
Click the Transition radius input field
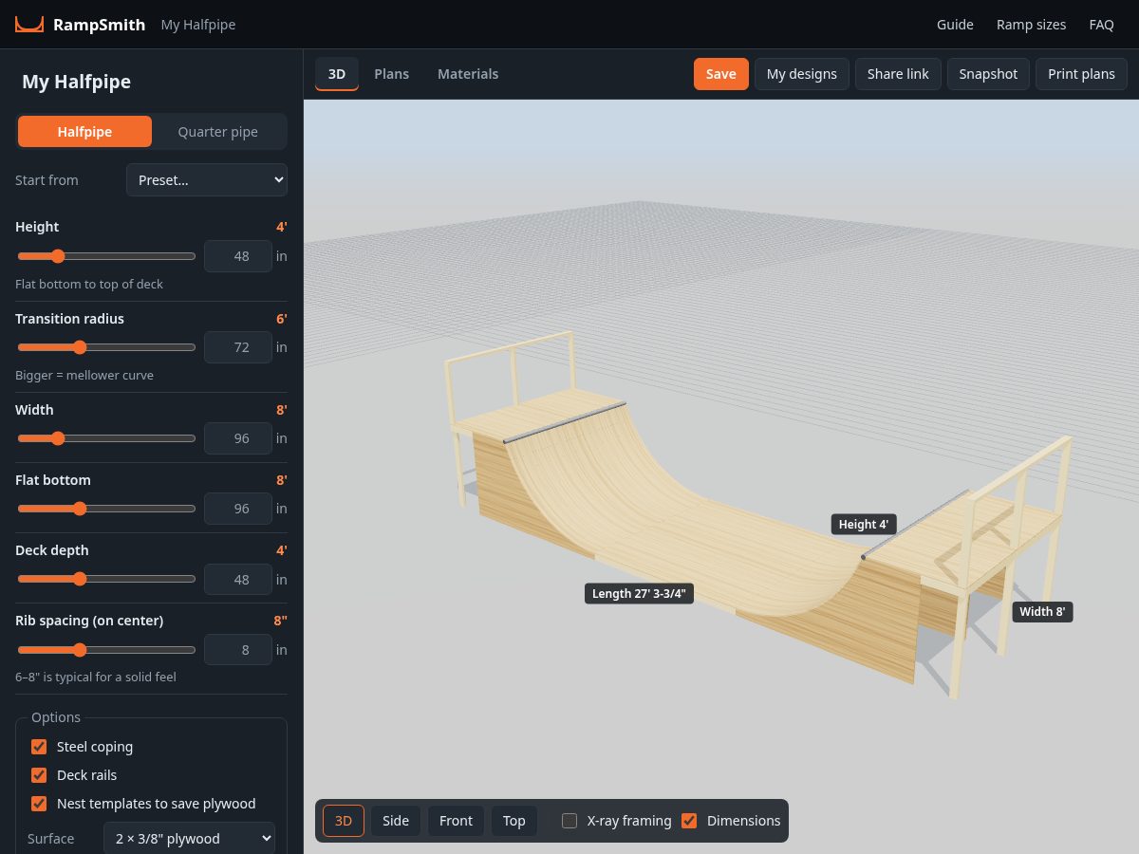click(238, 347)
